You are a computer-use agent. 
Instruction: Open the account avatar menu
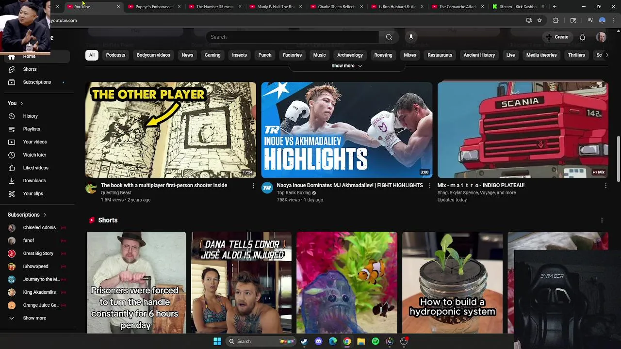coord(601,37)
